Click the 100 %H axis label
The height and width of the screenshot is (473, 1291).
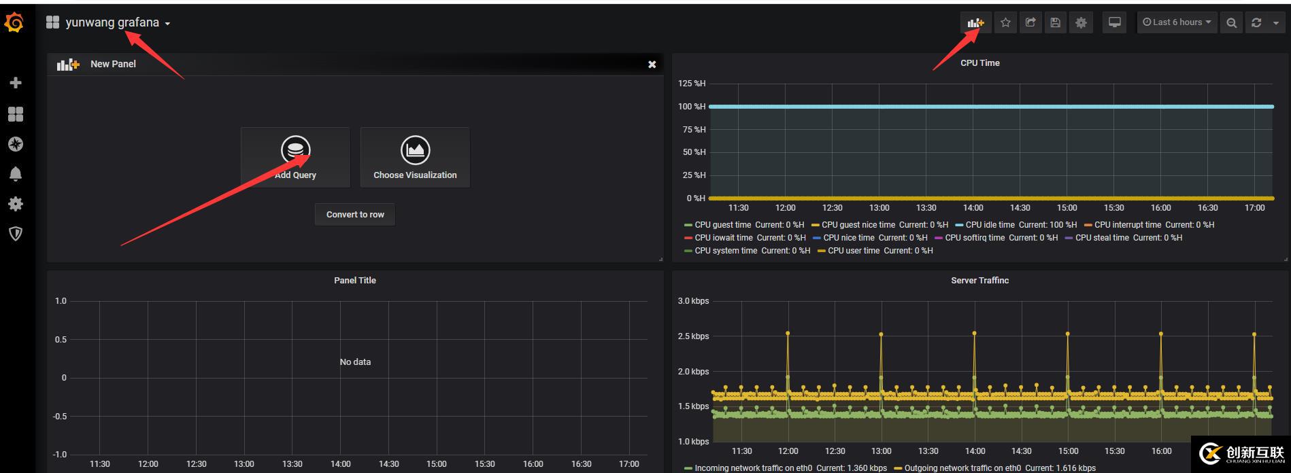point(692,107)
